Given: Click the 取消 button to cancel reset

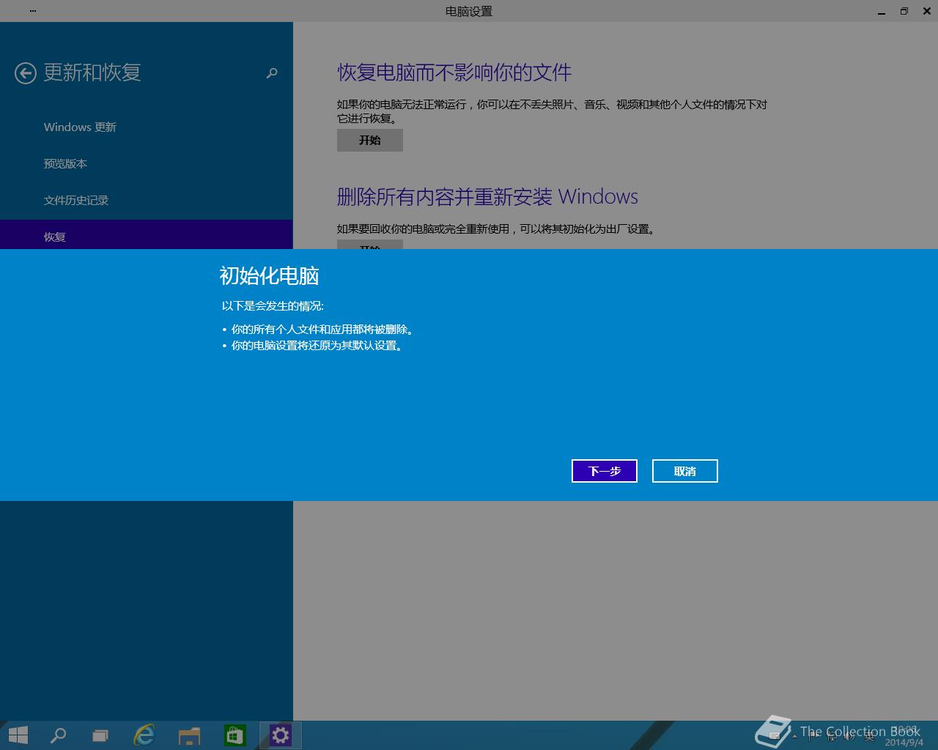Looking at the screenshot, I should coord(685,471).
